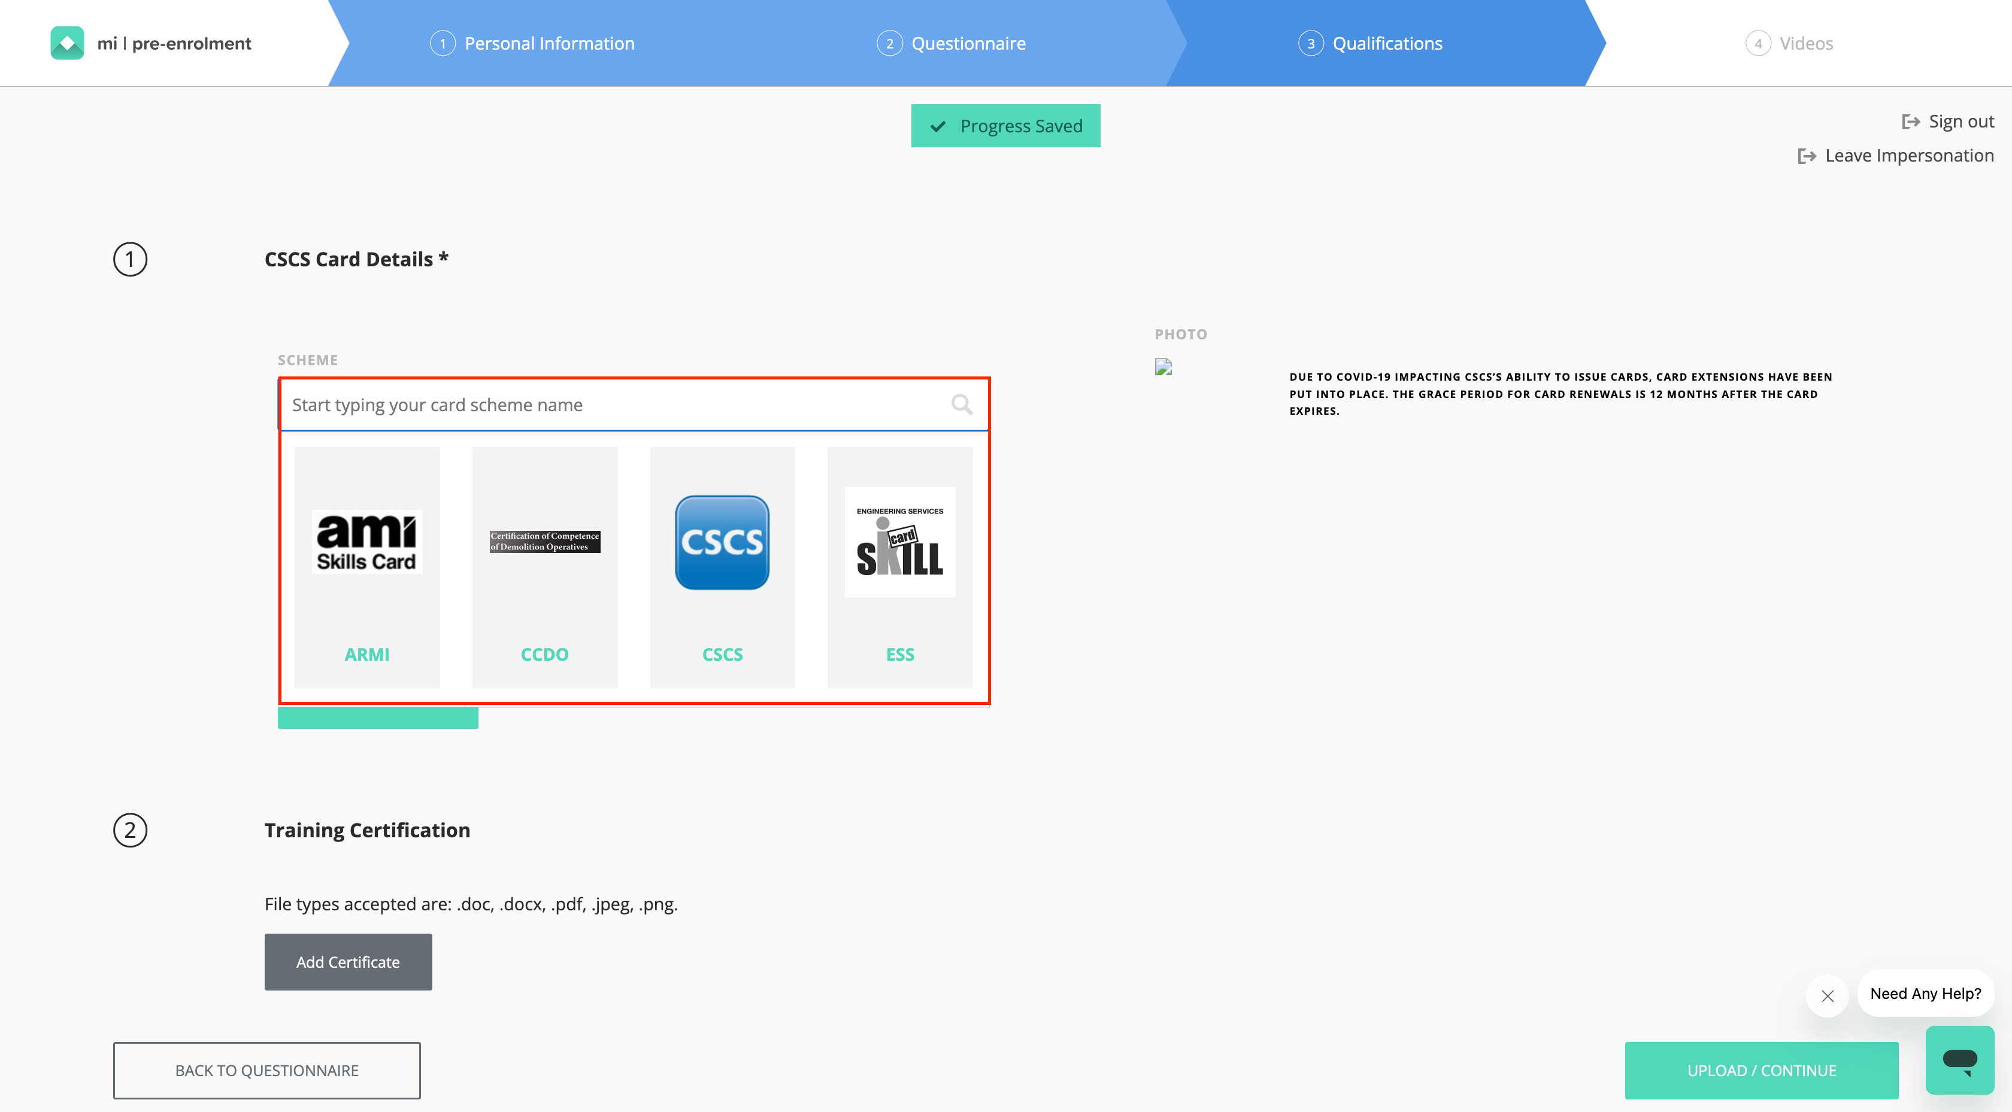Click the broken photo image placeholder

tap(1163, 367)
